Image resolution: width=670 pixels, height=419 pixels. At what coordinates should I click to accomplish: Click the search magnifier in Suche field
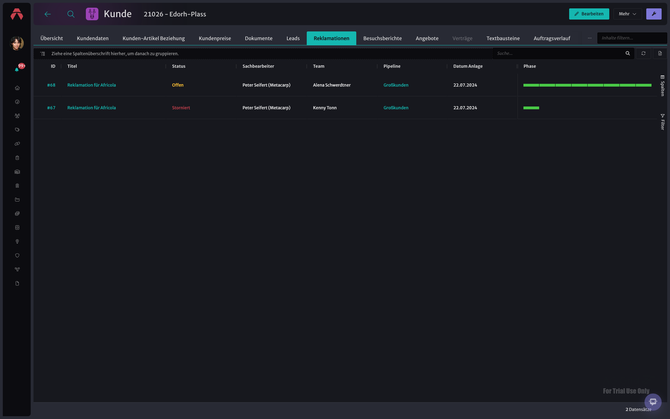coord(627,53)
